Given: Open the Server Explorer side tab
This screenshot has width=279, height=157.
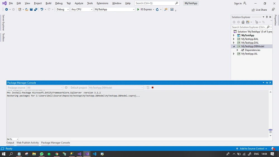Looking at the screenshot, I should 3,23.
